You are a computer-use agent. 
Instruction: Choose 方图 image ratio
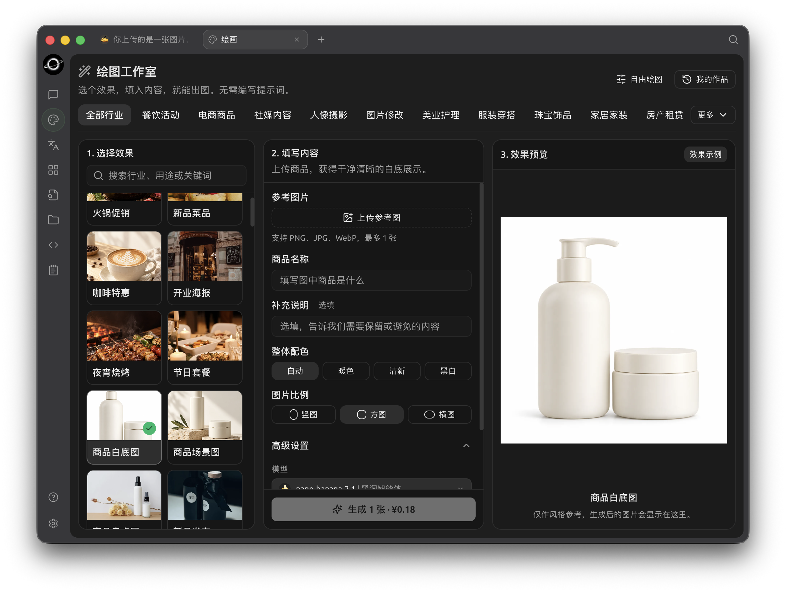tap(372, 415)
